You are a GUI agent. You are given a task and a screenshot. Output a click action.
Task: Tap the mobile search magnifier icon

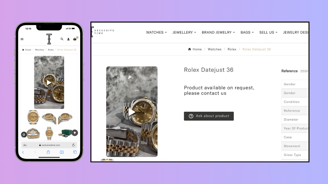62,39
